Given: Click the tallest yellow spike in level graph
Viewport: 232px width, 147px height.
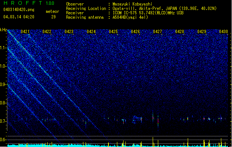Looking at the screenshot, I should (x=153, y=142).
